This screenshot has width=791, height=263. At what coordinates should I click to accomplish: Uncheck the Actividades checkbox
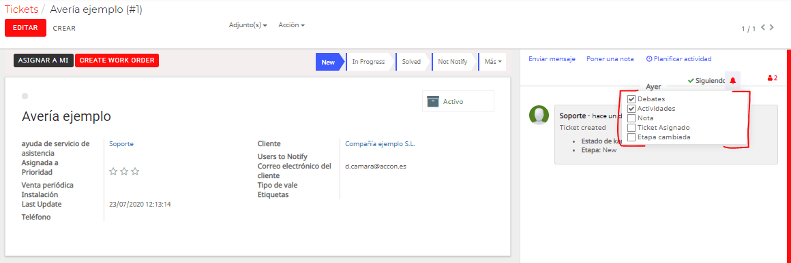(x=631, y=109)
